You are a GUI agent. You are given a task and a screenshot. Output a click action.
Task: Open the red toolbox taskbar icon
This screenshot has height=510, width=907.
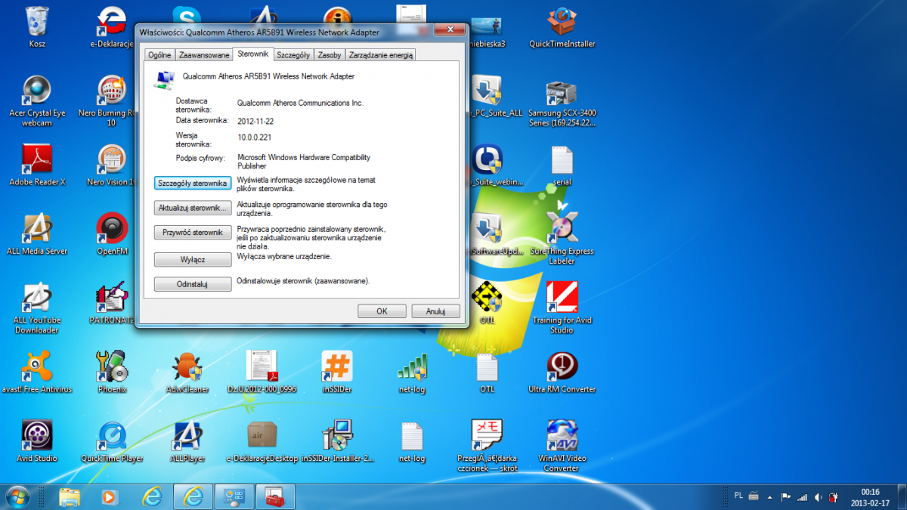274,496
